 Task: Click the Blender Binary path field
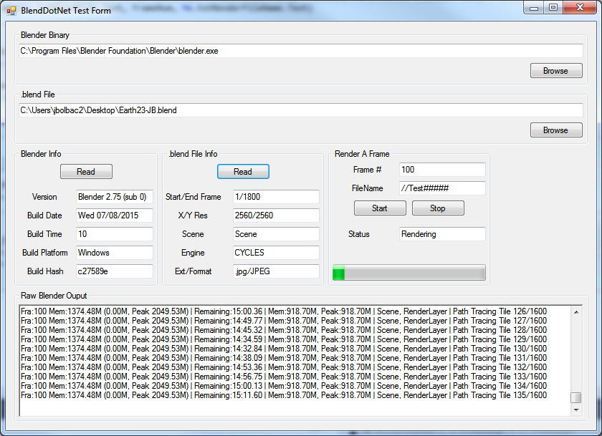(300, 51)
